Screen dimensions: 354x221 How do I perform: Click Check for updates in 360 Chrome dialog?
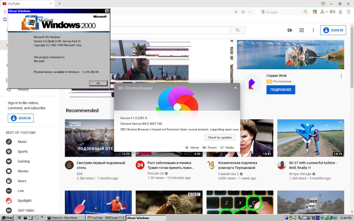[x=220, y=137]
